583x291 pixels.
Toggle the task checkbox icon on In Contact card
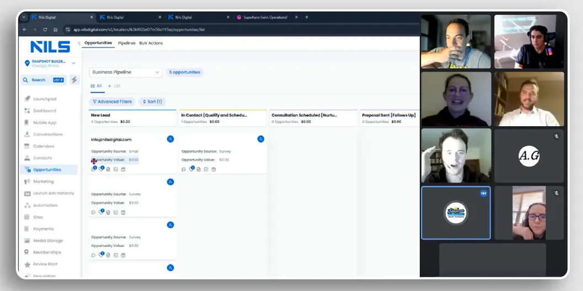click(x=206, y=170)
